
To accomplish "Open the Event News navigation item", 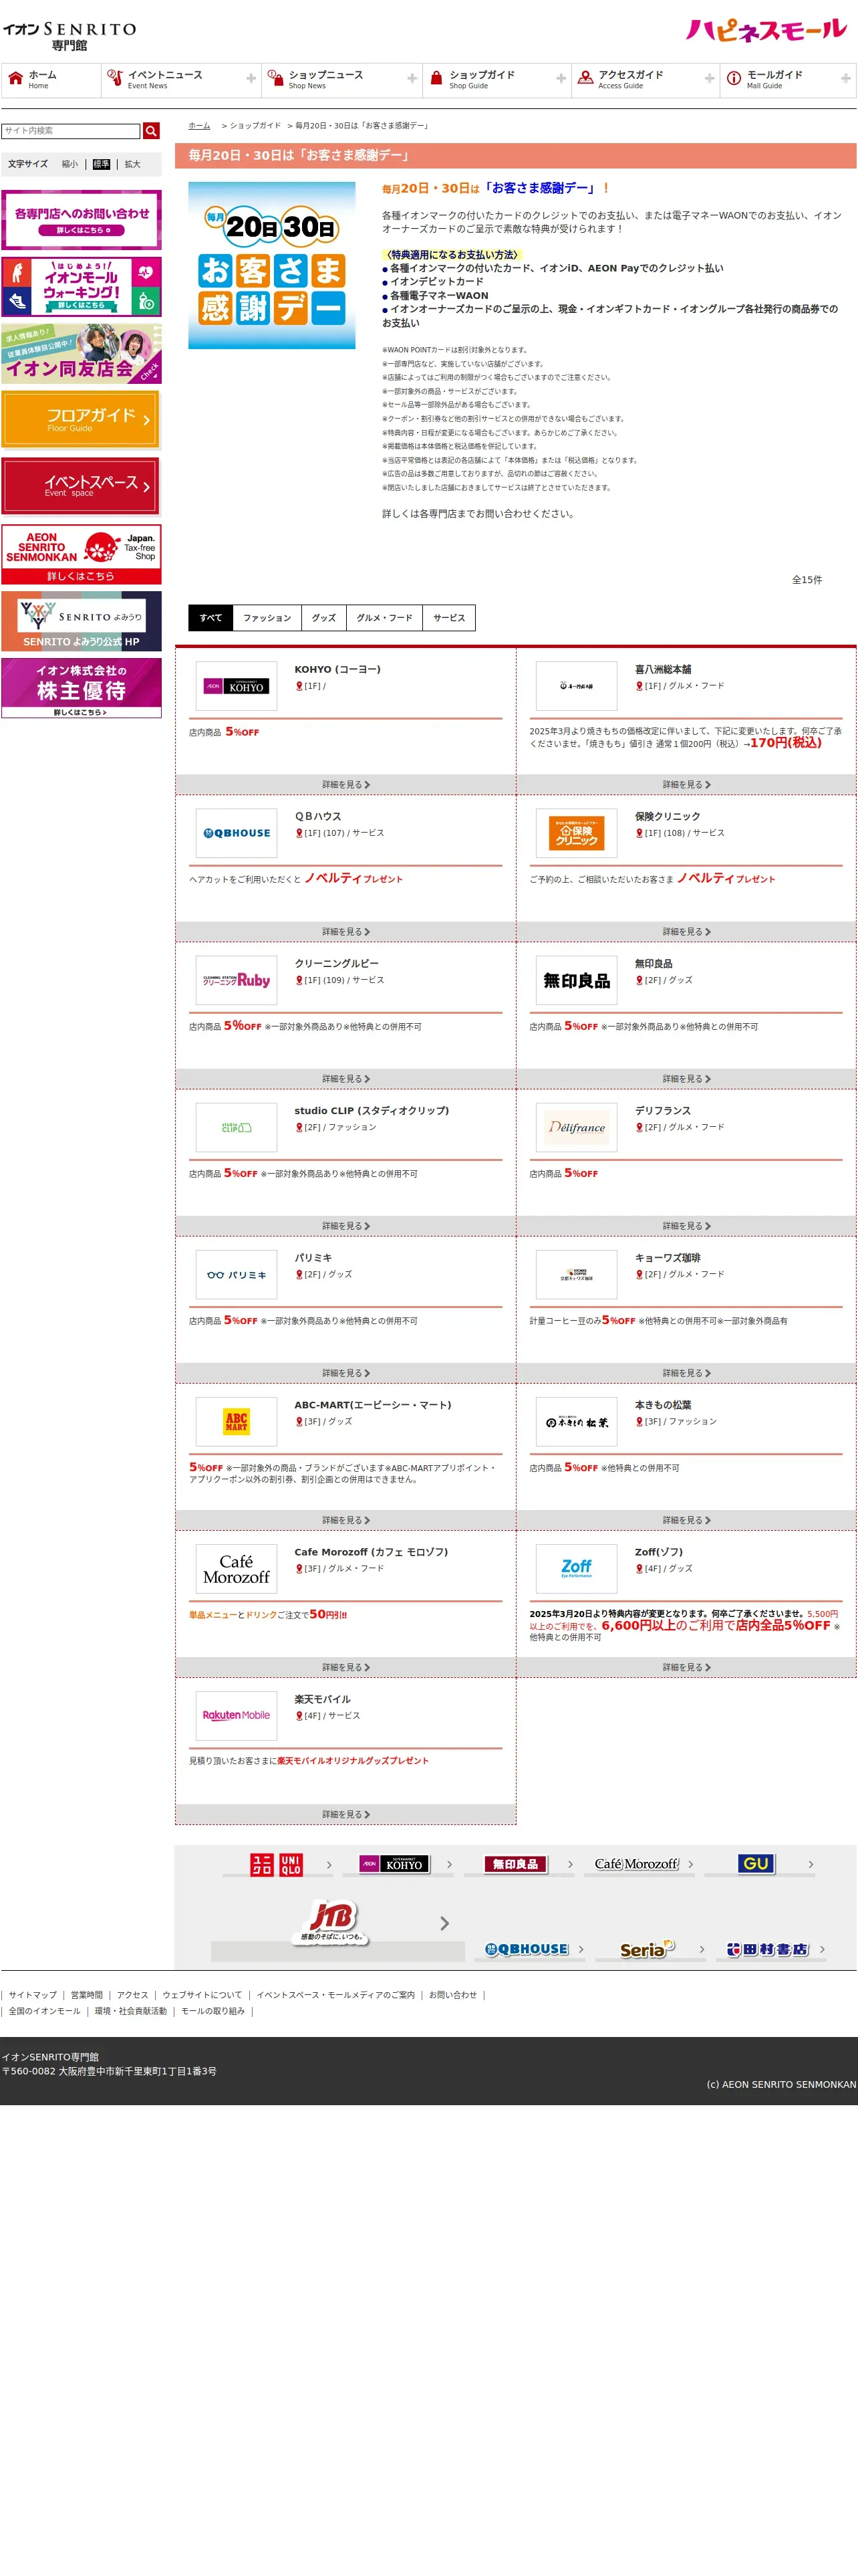I will pos(181,80).
